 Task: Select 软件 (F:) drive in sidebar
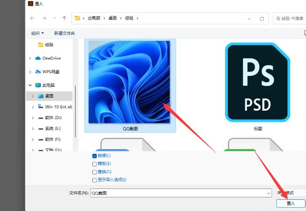tap(49, 139)
